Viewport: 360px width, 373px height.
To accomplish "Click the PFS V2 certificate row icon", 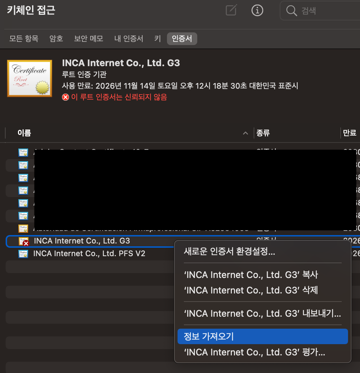I will tap(23, 254).
